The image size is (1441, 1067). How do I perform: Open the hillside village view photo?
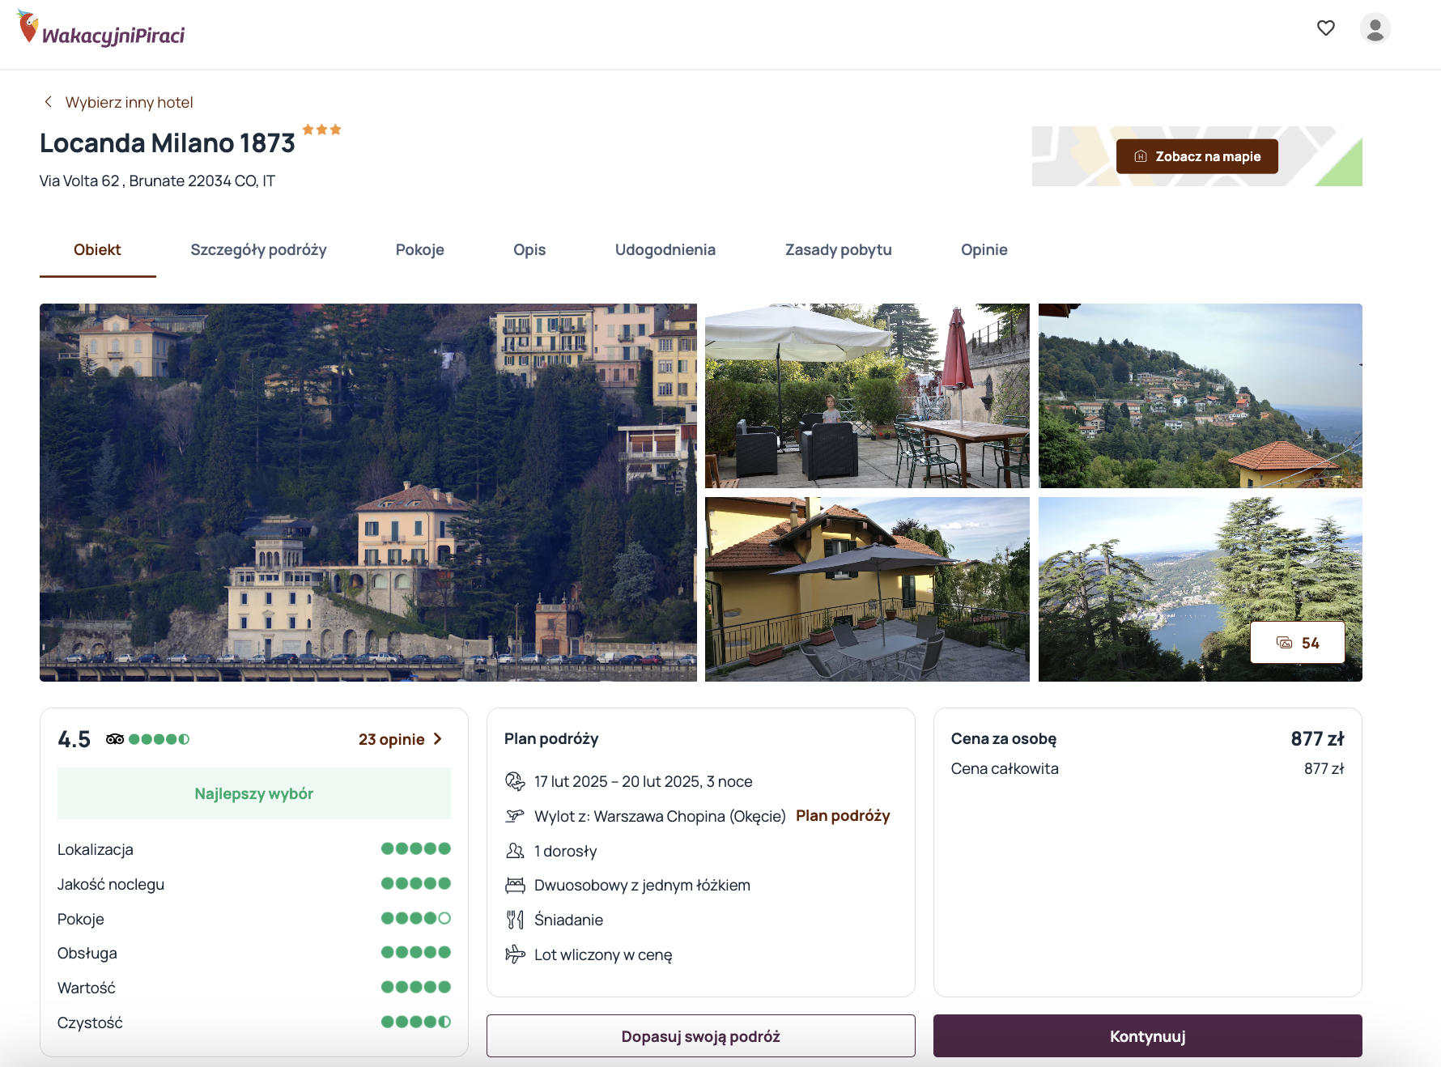click(1201, 396)
